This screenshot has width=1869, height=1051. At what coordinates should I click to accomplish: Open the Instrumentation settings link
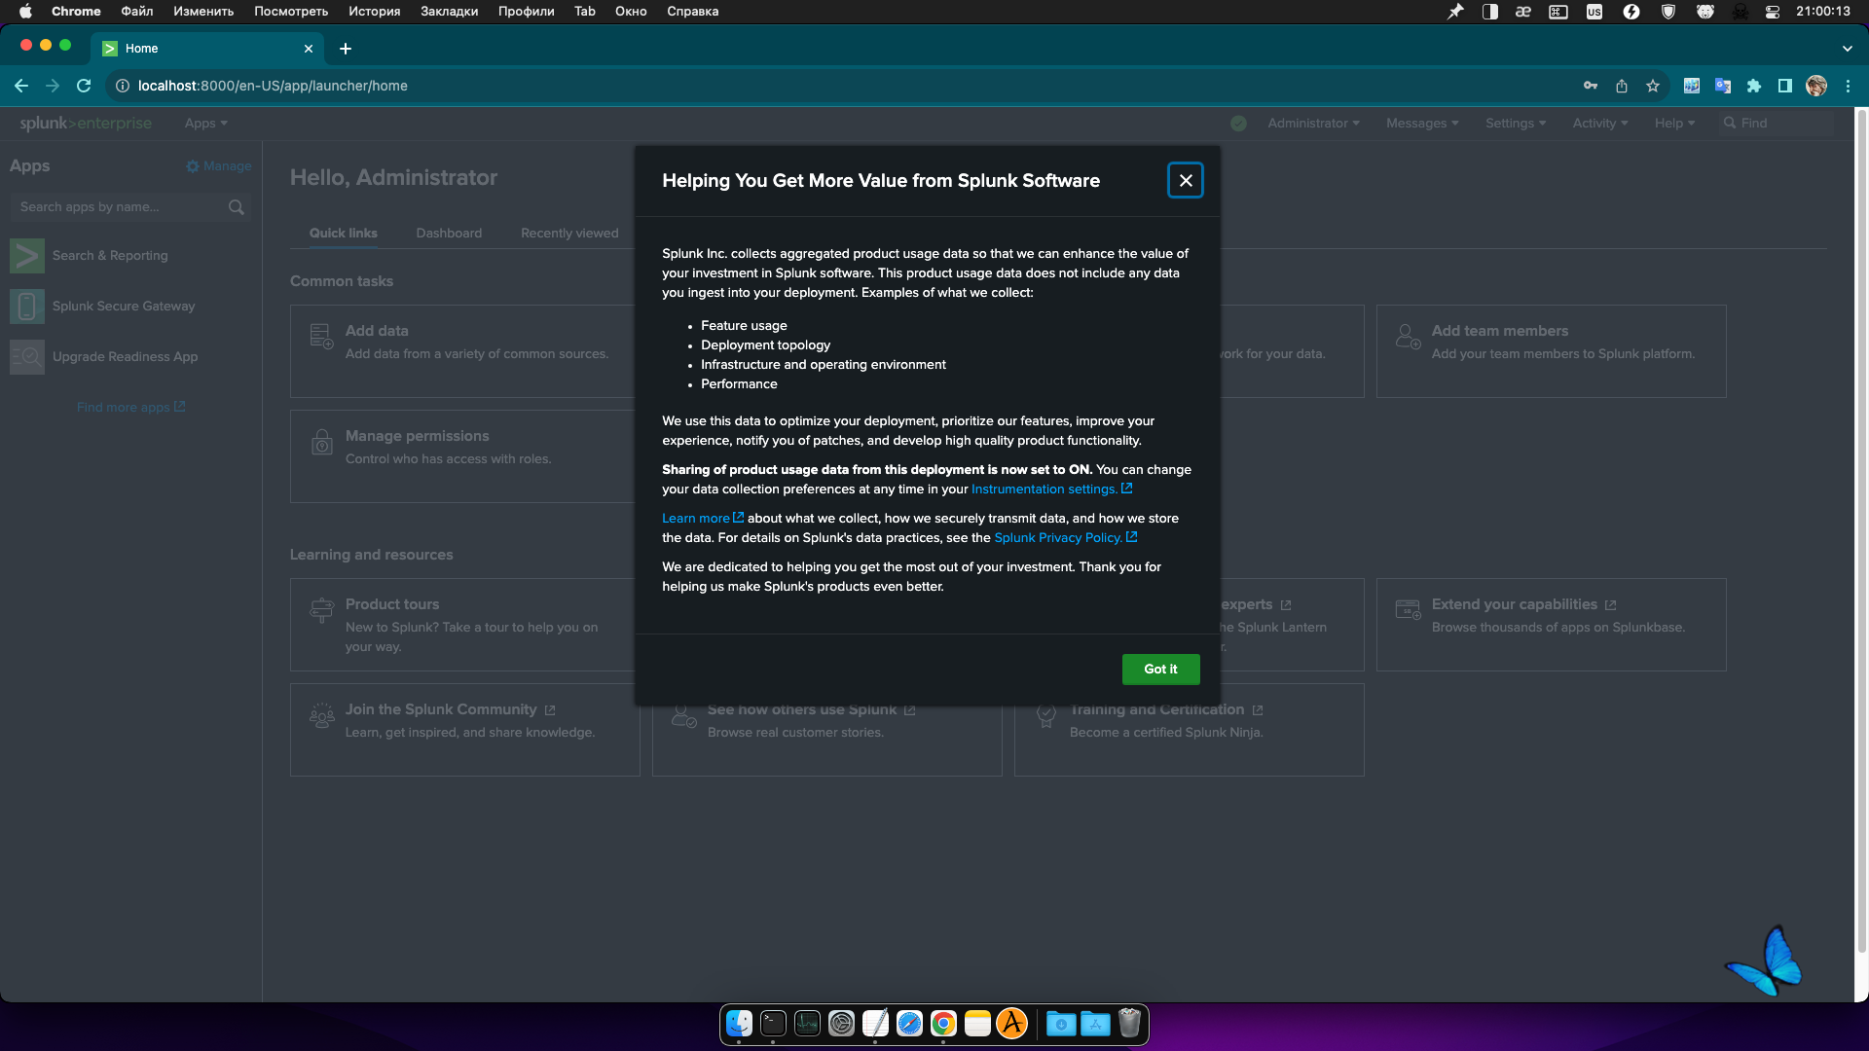1045,489
